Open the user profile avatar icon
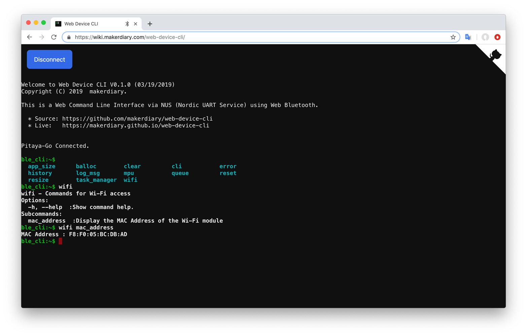Viewport: 527px width, 336px height. [485, 37]
